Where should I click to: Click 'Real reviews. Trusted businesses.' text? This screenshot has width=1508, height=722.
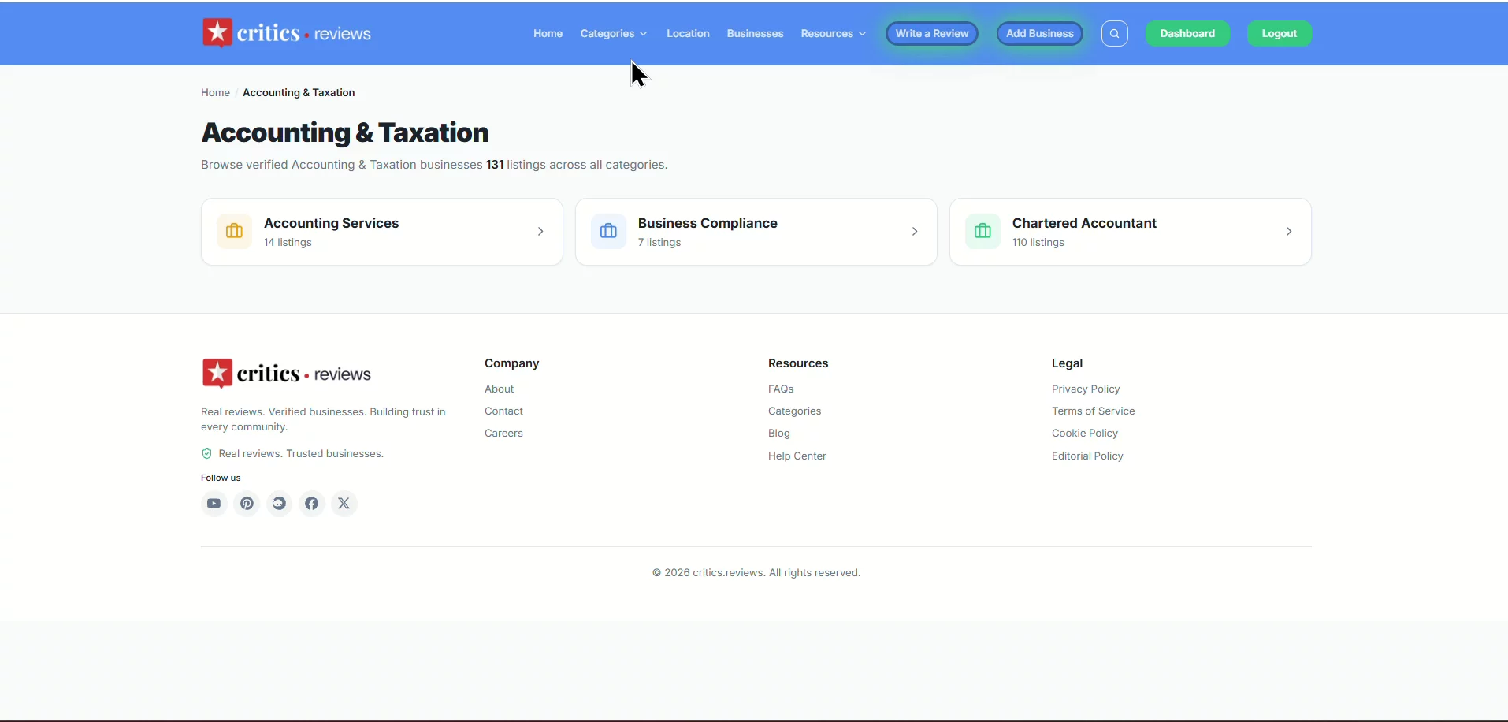tap(301, 454)
